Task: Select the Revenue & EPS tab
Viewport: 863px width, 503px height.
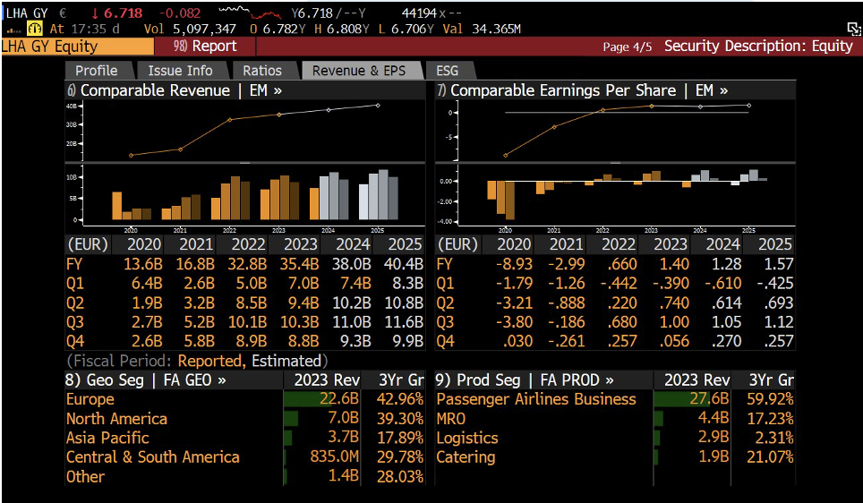Action: (x=359, y=71)
